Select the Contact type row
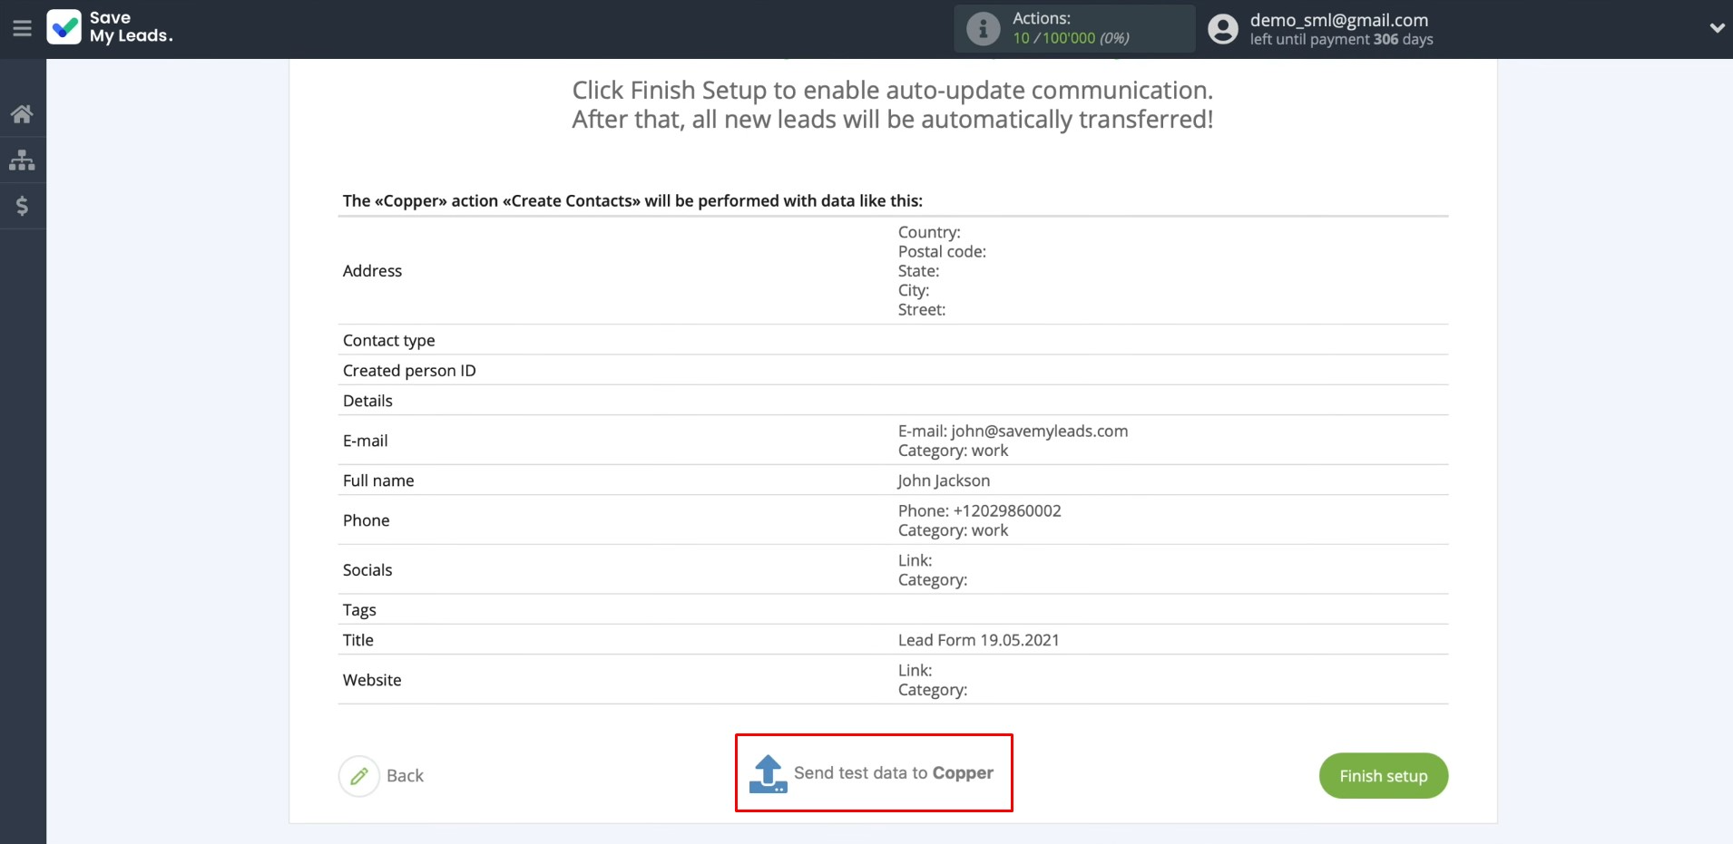This screenshot has width=1733, height=844. 893,340
